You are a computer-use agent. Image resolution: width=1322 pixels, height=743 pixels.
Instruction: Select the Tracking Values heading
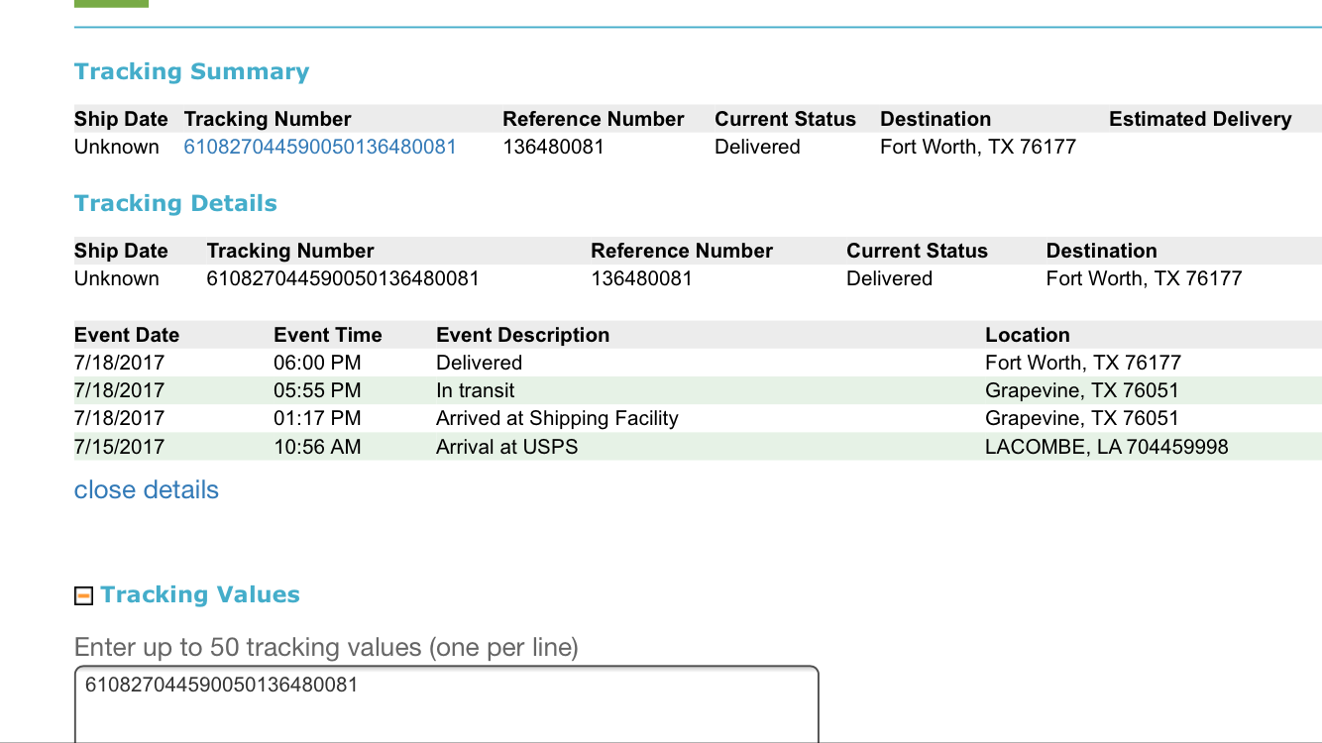click(x=200, y=594)
